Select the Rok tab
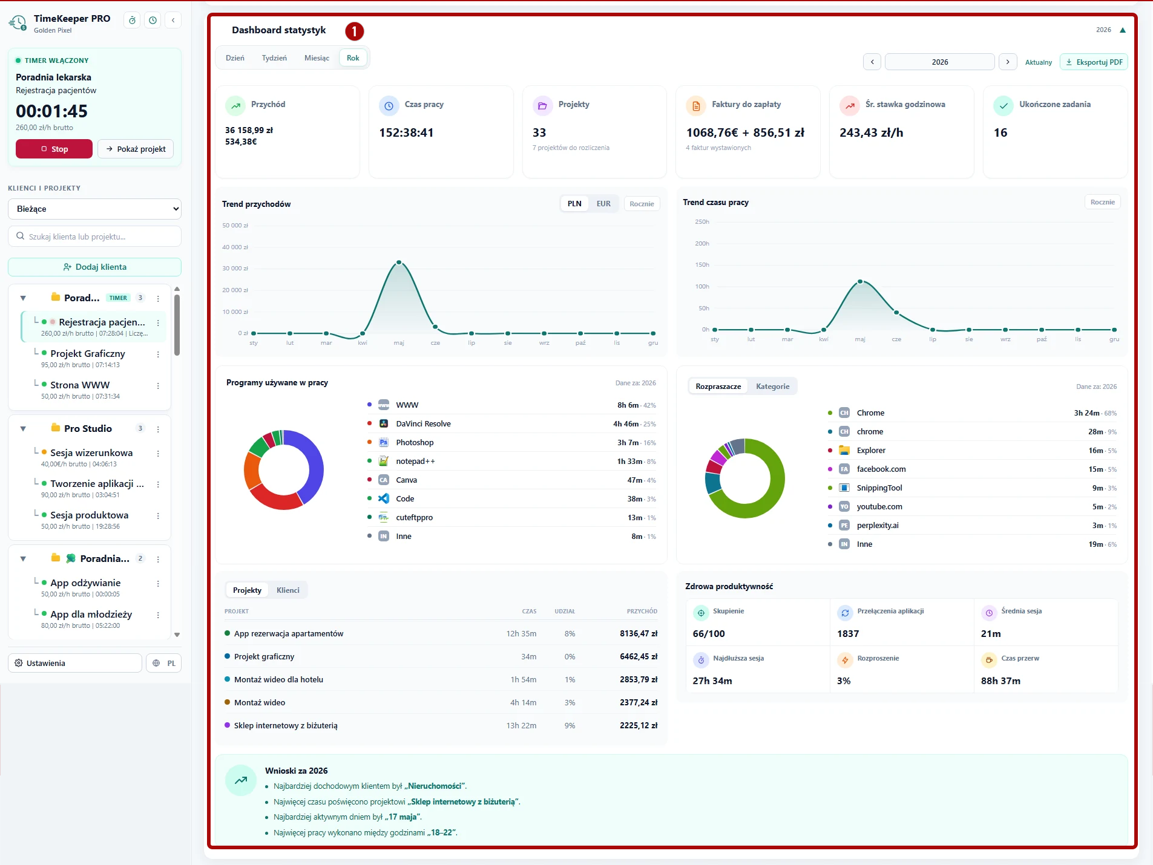 coord(353,58)
